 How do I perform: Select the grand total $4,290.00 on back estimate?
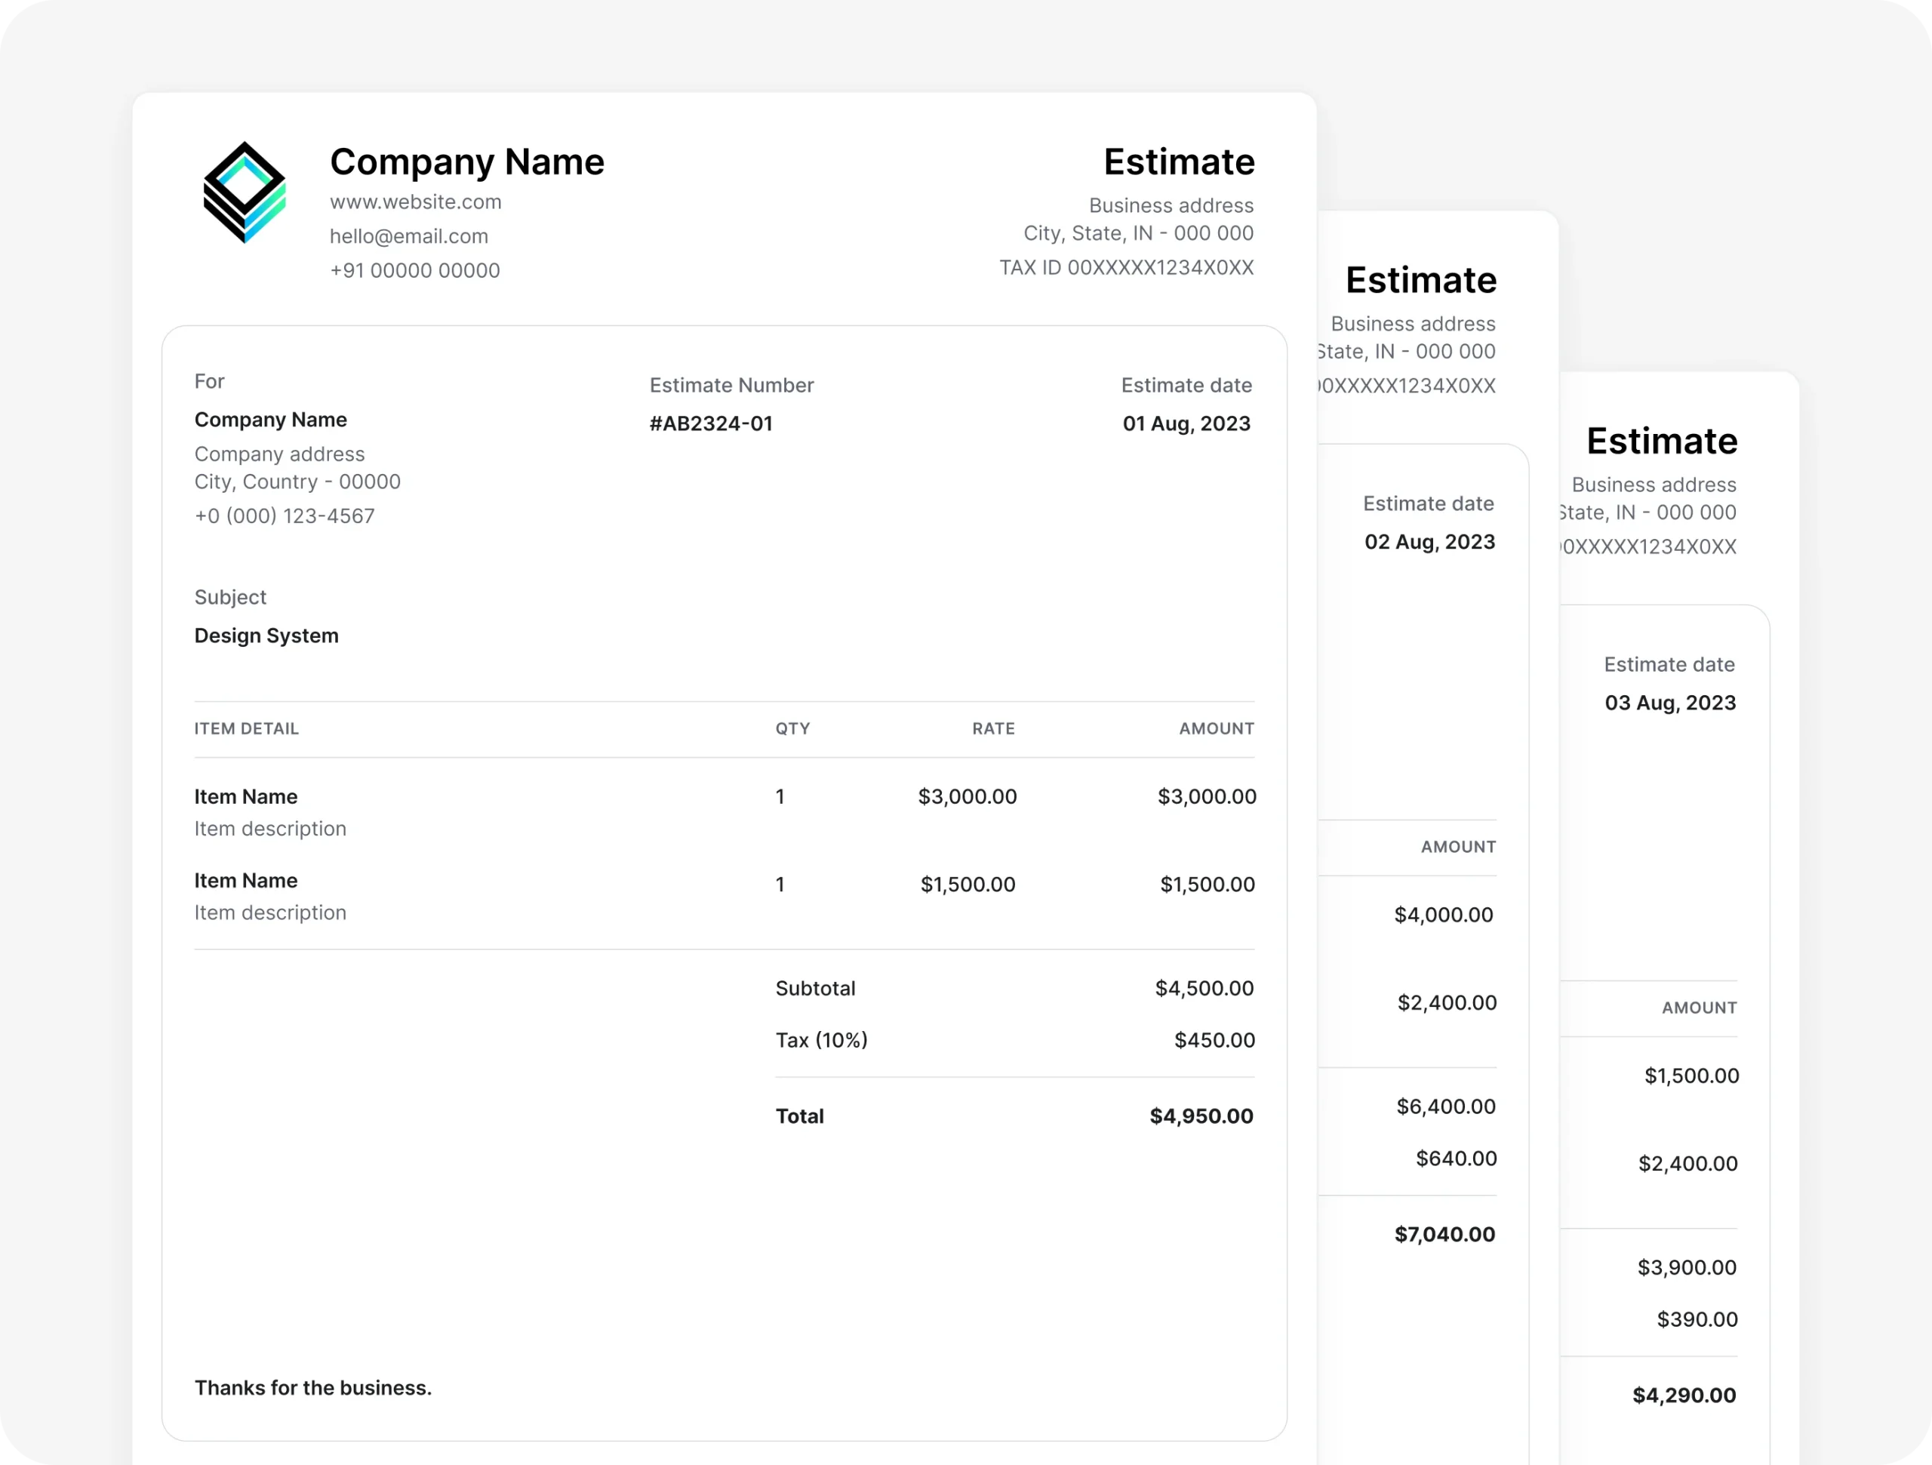pos(1684,1394)
